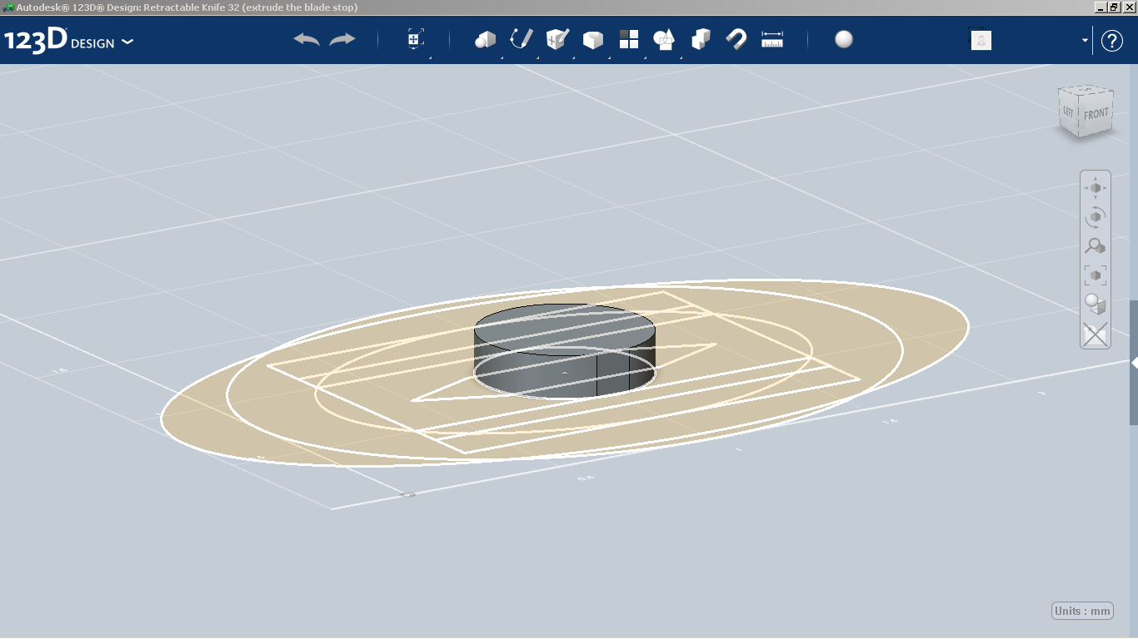
Task: Open the Material appearance tool
Action: pos(843,39)
